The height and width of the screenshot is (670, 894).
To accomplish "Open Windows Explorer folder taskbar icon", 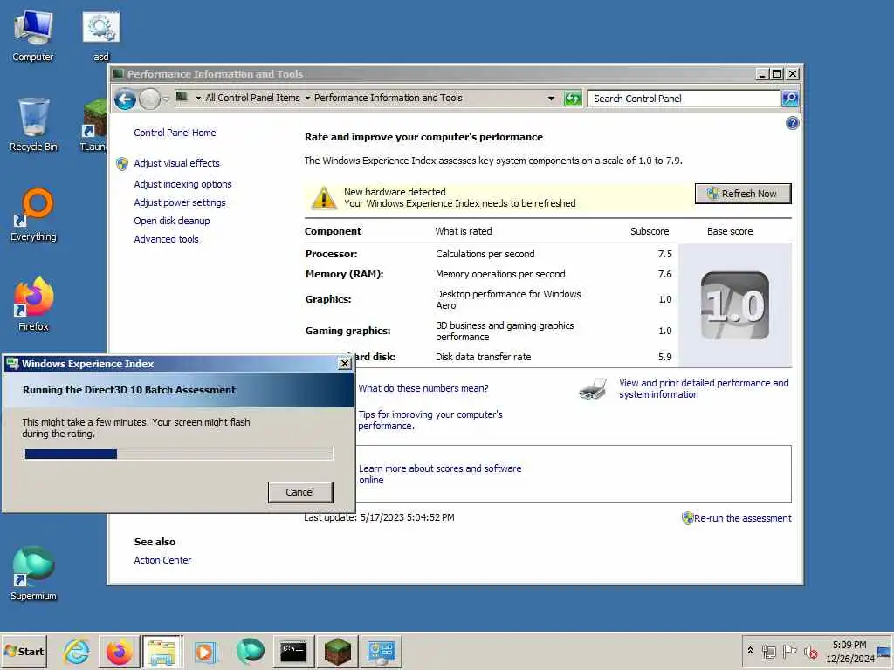I will pyautogui.click(x=162, y=651).
